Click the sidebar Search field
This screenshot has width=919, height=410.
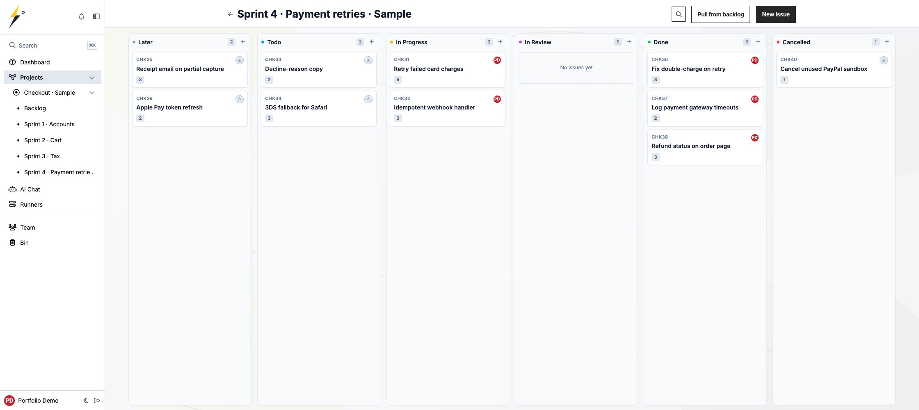click(x=53, y=46)
